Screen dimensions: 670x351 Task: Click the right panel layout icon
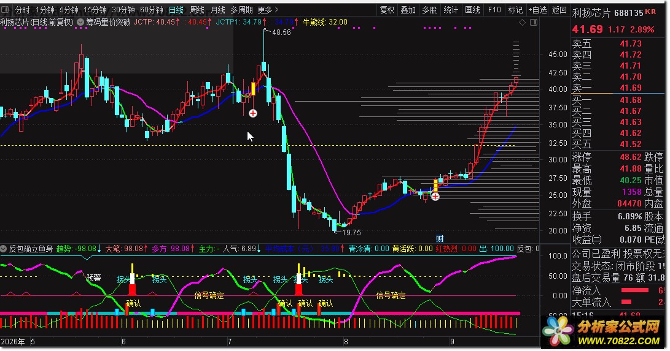(534, 22)
